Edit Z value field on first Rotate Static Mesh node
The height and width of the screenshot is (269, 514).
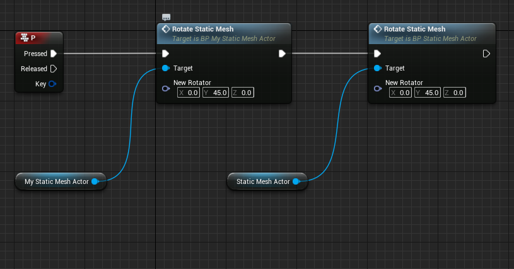click(243, 93)
